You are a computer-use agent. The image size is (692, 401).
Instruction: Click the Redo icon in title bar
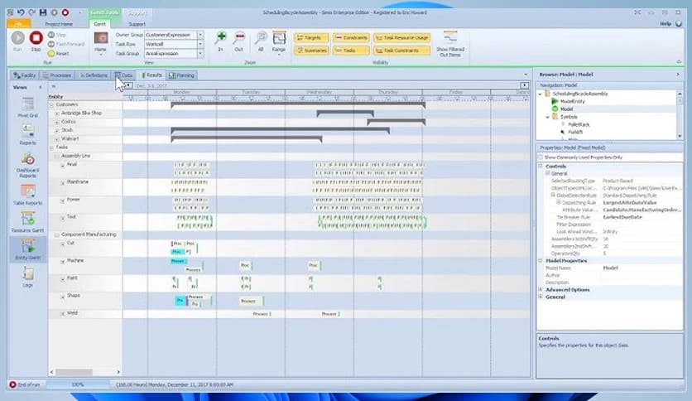click(31, 12)
